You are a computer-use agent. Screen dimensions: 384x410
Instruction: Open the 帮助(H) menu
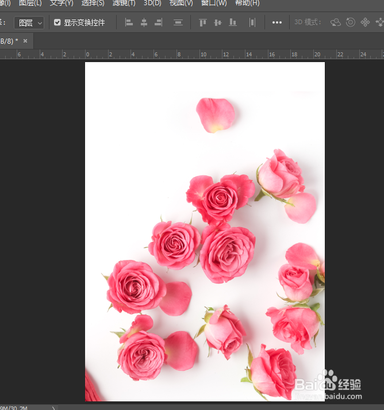(247, 3)
